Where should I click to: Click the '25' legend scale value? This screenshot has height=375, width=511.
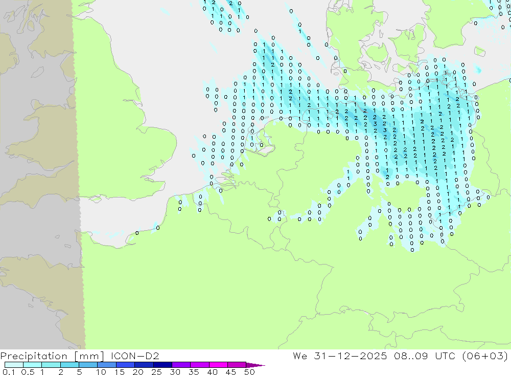tap(157, 372)
